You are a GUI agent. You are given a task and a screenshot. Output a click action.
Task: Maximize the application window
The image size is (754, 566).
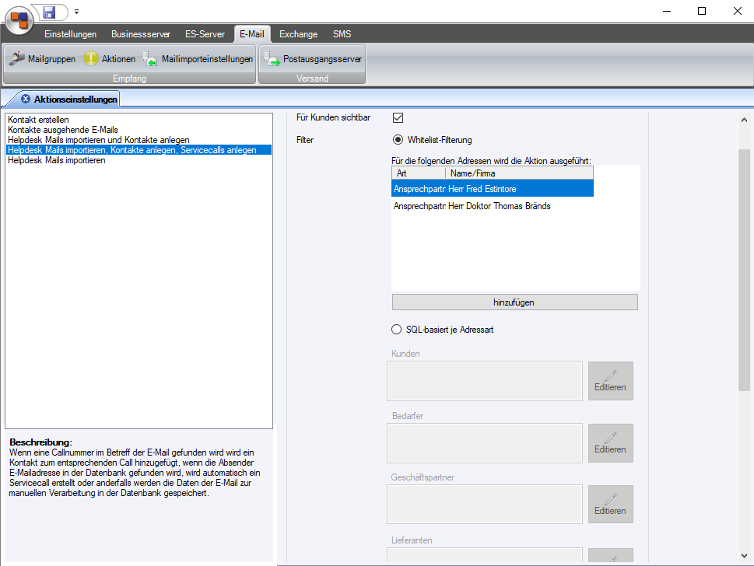click(702, 11)
